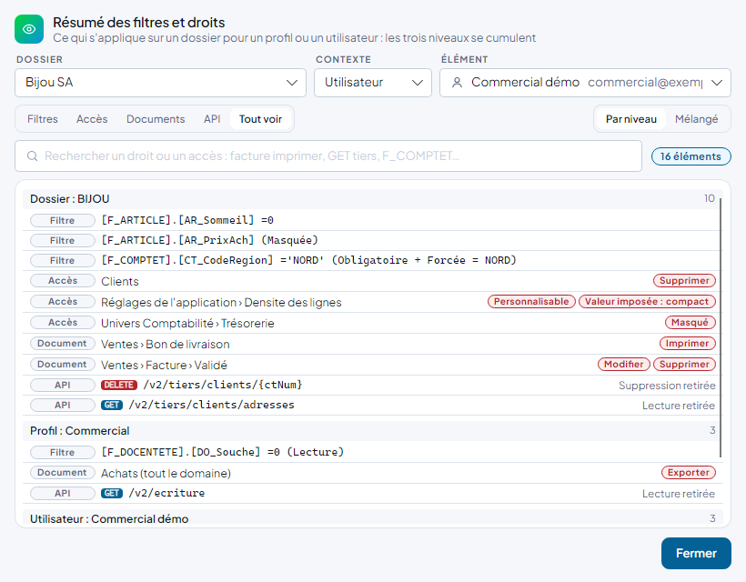746x582 pixels.
Task: Click the GET badge for /v2/ecriture
Action: point(112,493)
